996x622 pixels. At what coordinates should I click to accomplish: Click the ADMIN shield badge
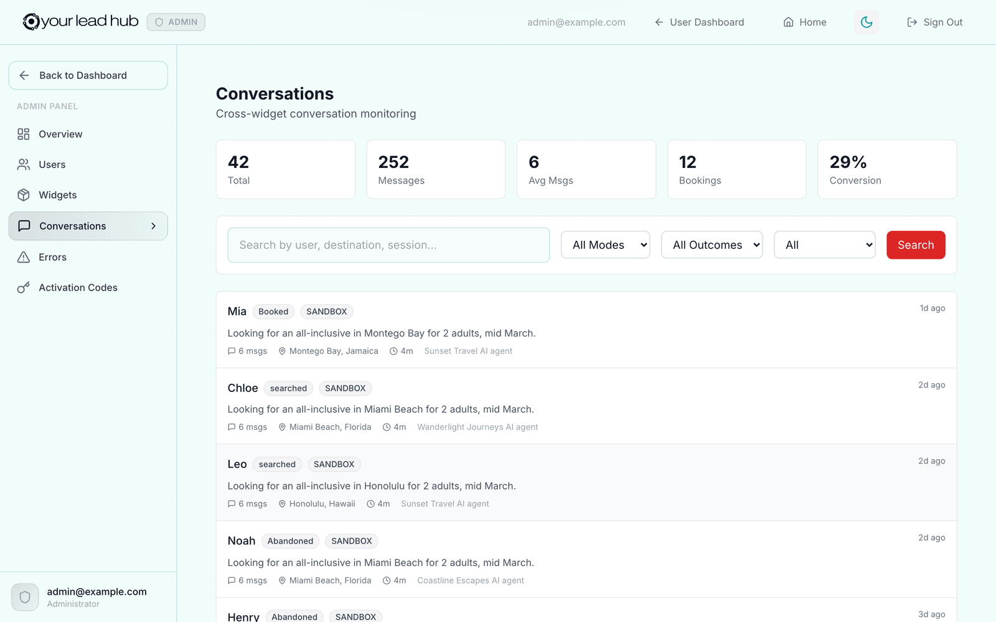point(176,22)
